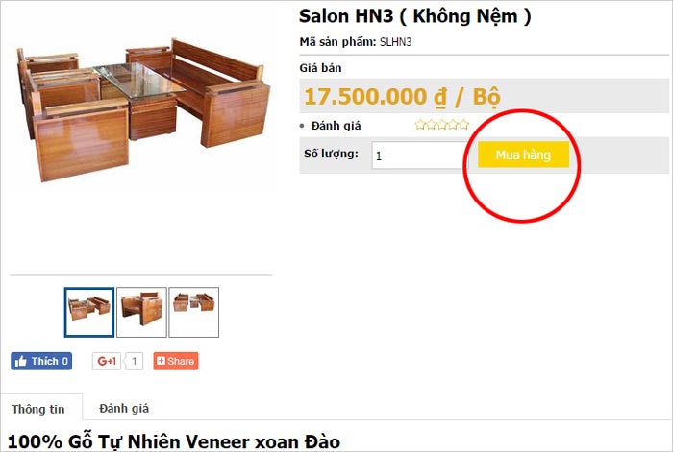Screen dimensions: 673x452
Task: Click the SLHN3 product code
Action: pos(396,42)
